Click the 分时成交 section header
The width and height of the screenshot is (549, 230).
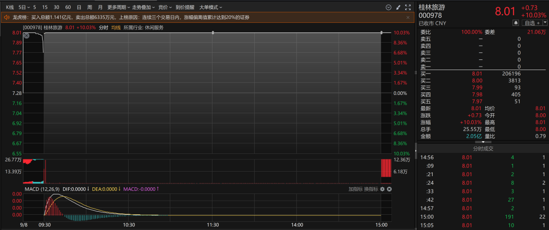coord(483,149)
